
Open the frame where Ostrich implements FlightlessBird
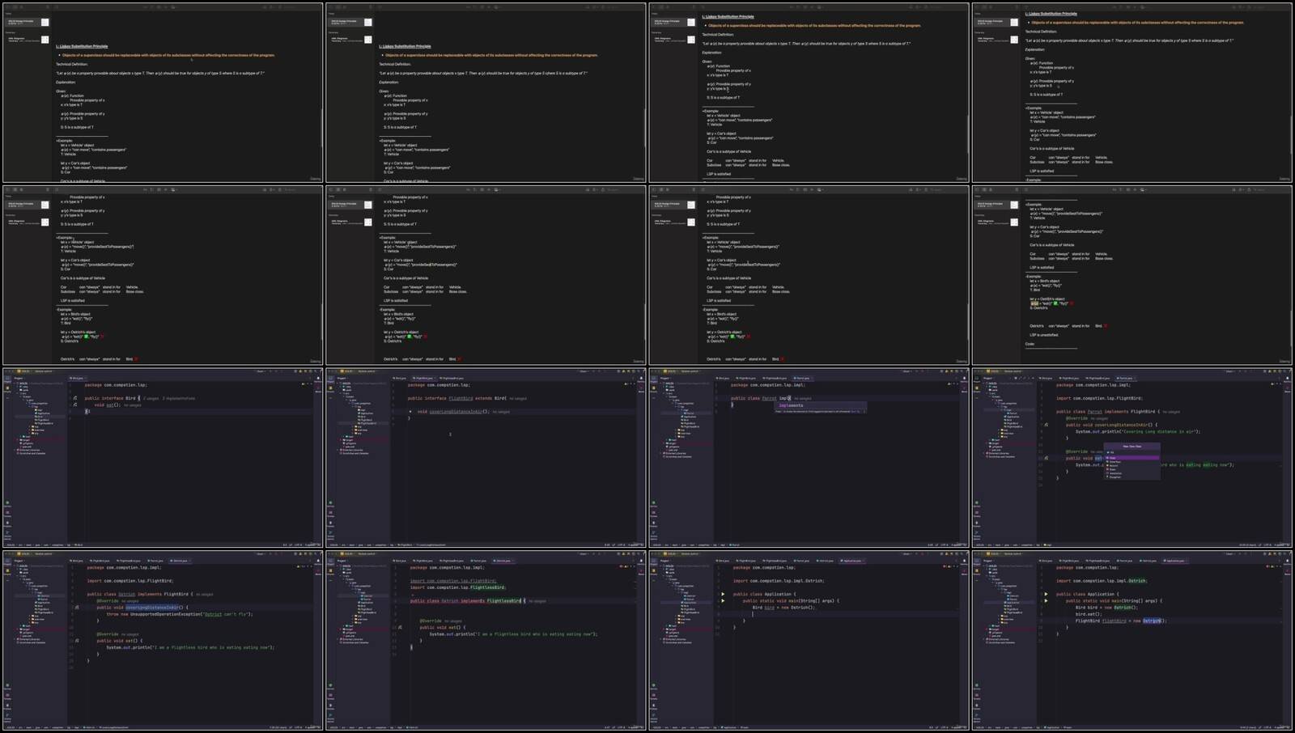point(486,641)
